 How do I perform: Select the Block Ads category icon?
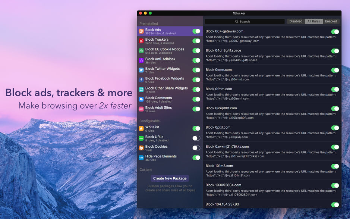(142, 31)
